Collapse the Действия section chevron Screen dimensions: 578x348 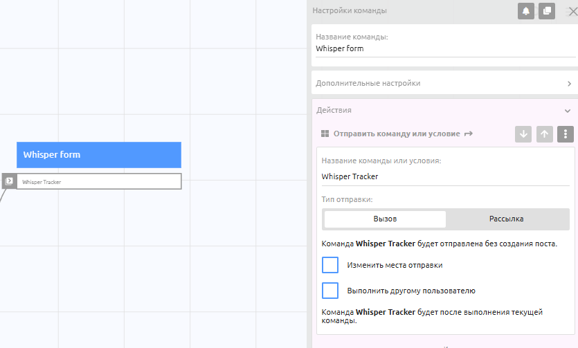coord(568,111)
